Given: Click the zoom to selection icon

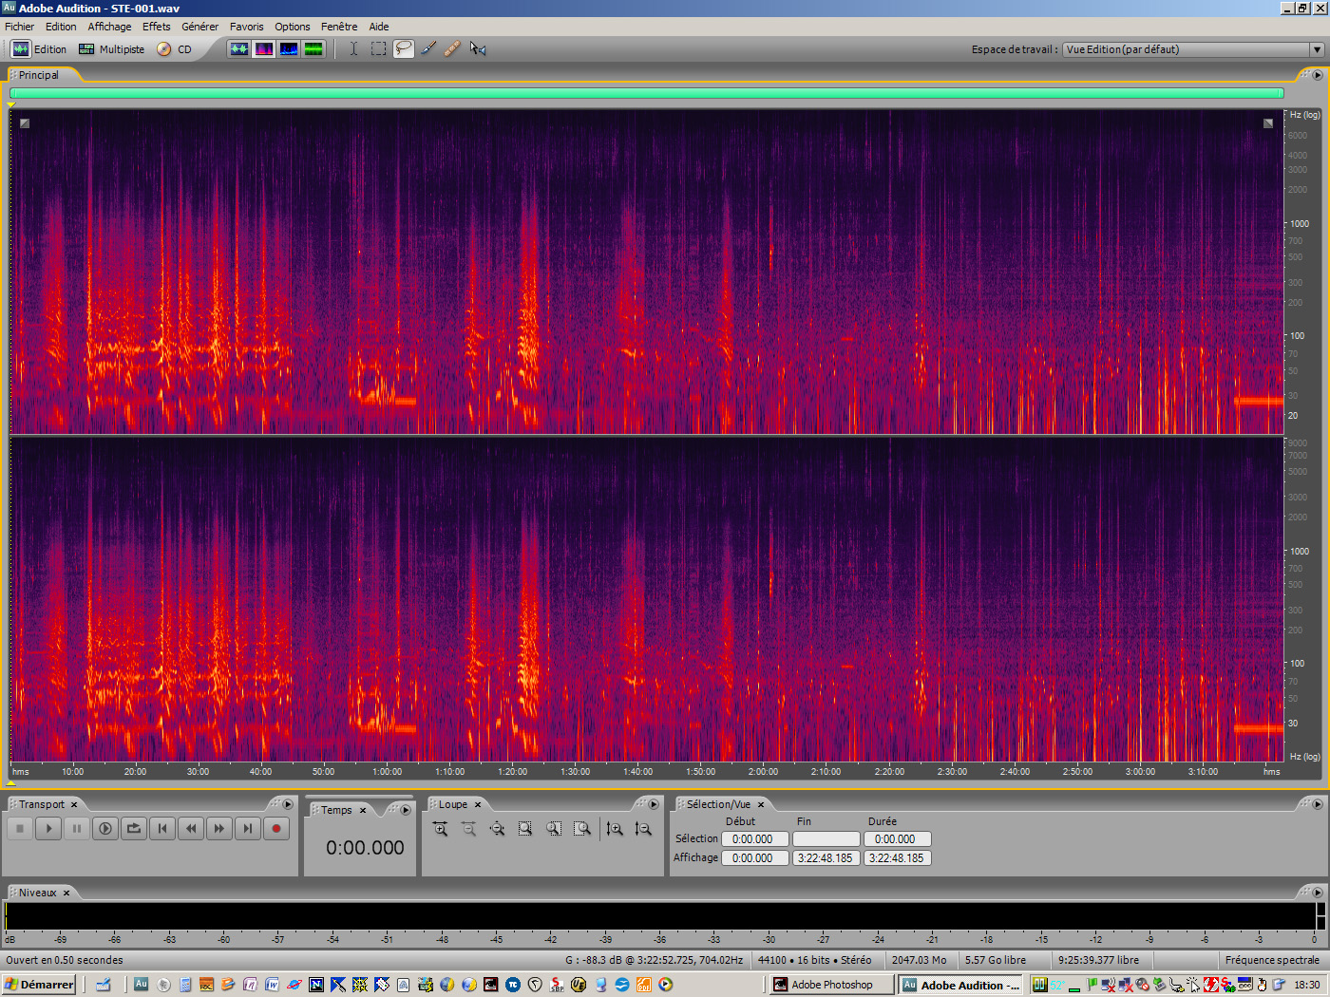Looking at the screenshot, I should pyautogui.click(x=525, y=828).
